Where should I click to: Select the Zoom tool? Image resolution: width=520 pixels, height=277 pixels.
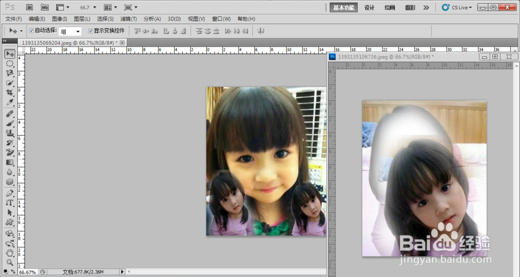(9, 263)
